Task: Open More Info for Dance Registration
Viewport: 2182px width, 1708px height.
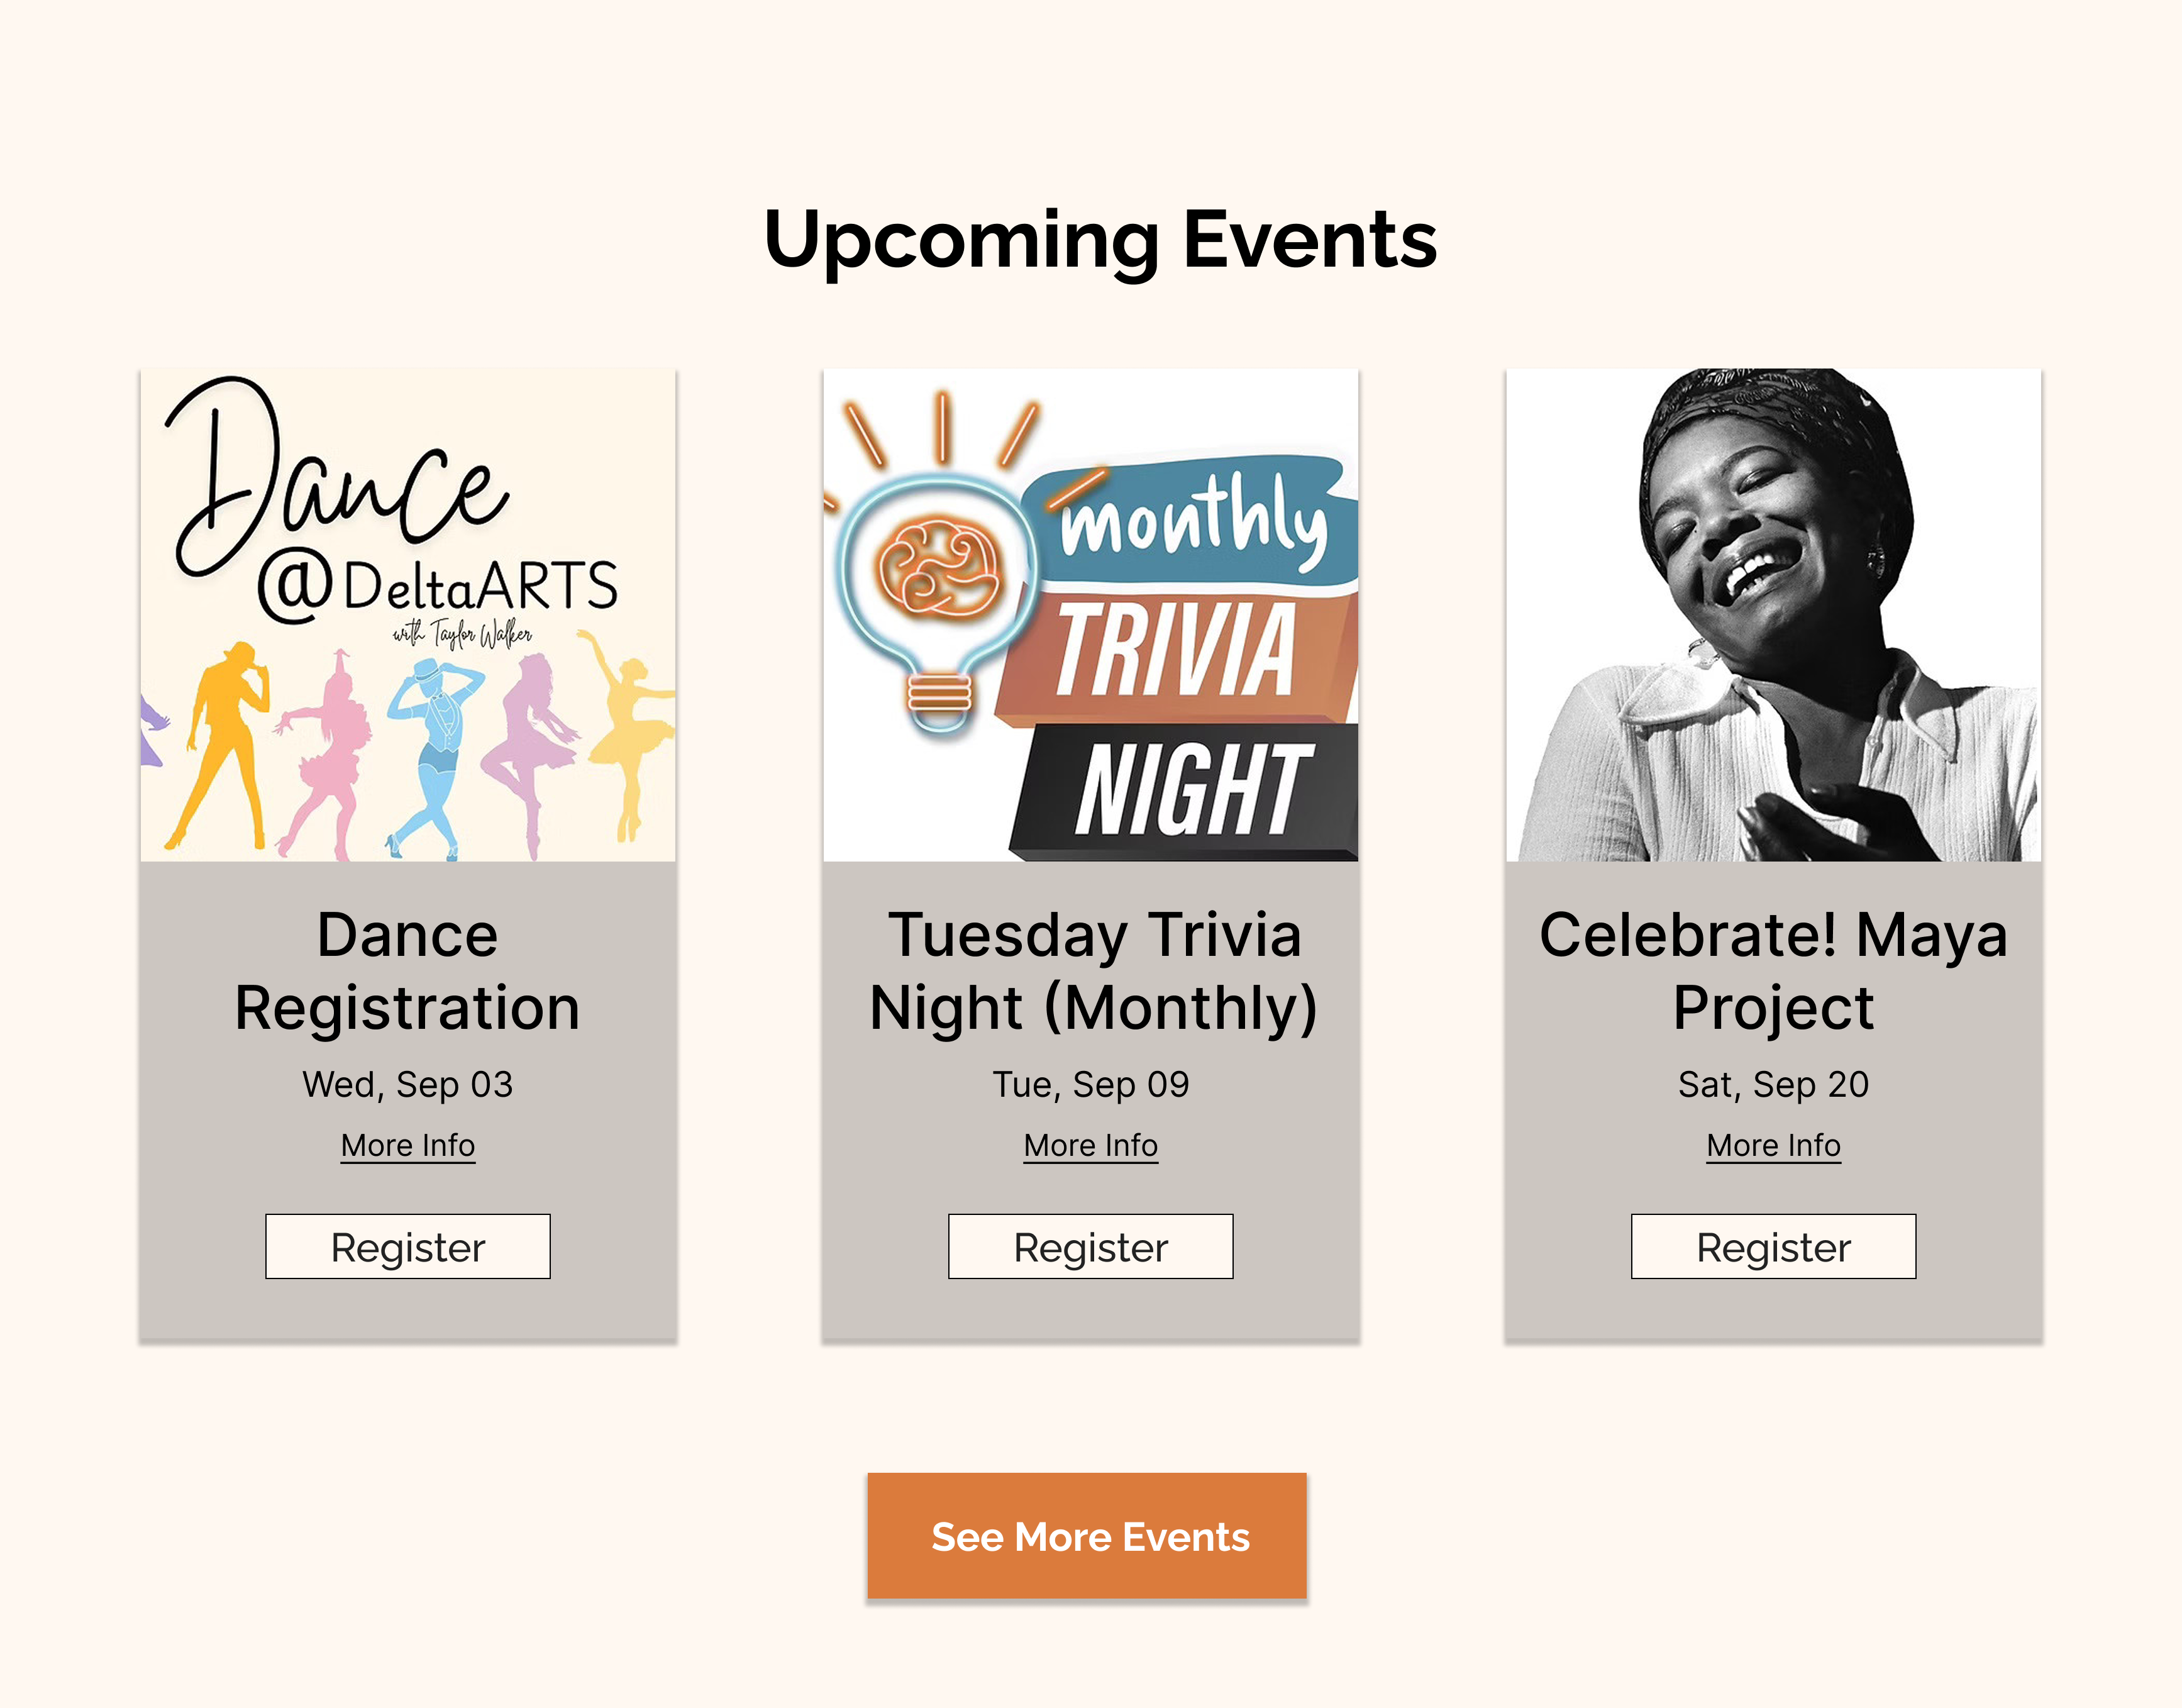Action: click(408, 1145)
